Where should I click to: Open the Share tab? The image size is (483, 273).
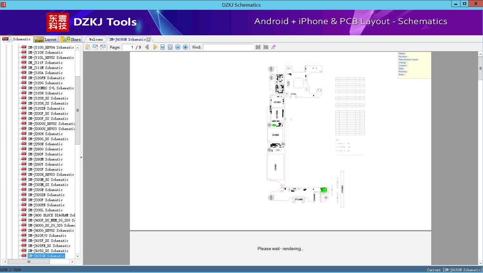point(70,39)
